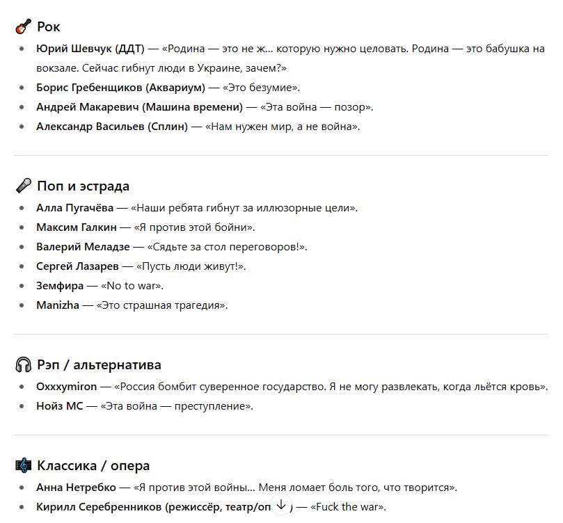Screen dimensions: 563x523
Task: Click the name Алла Пугачёва
Action: click(74, 208)
